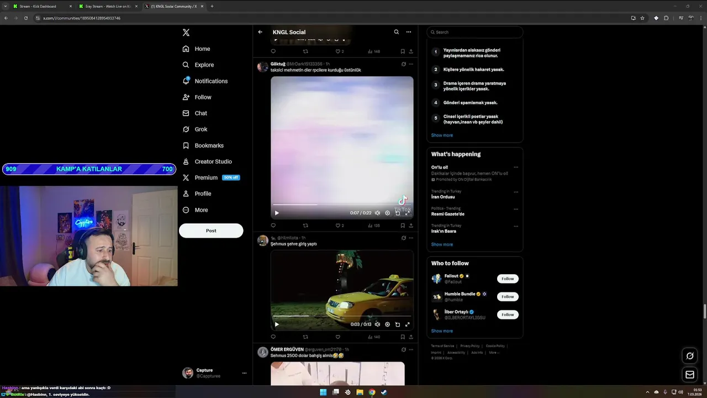Switch to Stream - Kick Dashboard tab
Screen dimensions: 707x398
[x=42, y=6]
